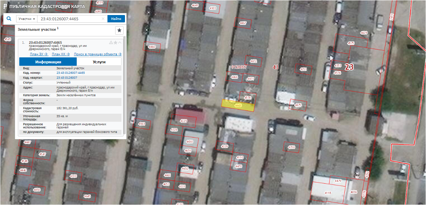The height and width of the screenshot is (205, 426).
Task: Click Поиск в границах объекта link
Action: (x=98, y=54)
